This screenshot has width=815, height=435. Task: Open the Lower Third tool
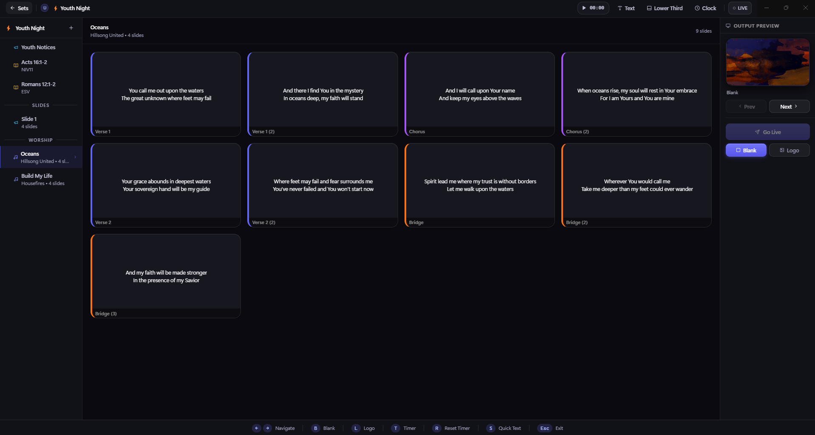click(x=665, y=8)
